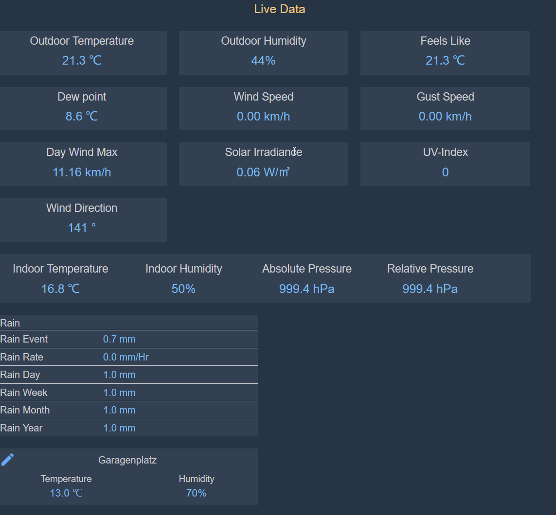556x515 pixels.
Task: Click the pencil edit icon beside Garagenplatz
Action: coord(8,459)
